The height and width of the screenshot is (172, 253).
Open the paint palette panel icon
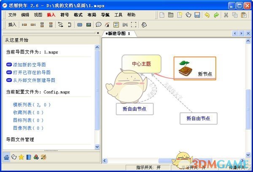point(43,157)
